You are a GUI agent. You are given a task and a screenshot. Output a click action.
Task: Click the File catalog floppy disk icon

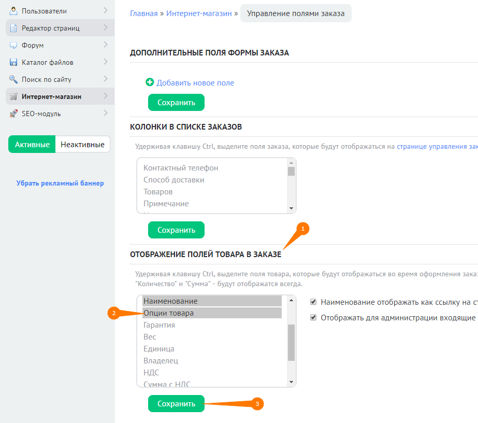(13, 62)
